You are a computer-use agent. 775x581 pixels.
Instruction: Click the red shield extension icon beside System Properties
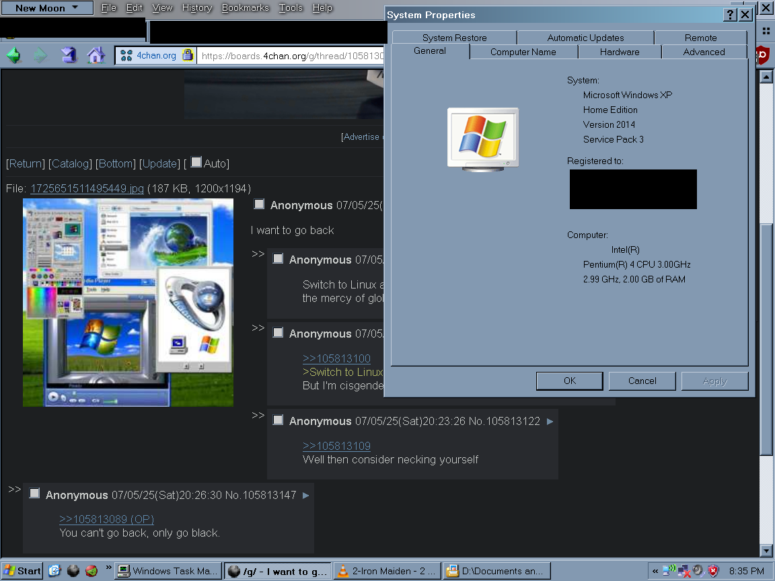coord(762,55)
